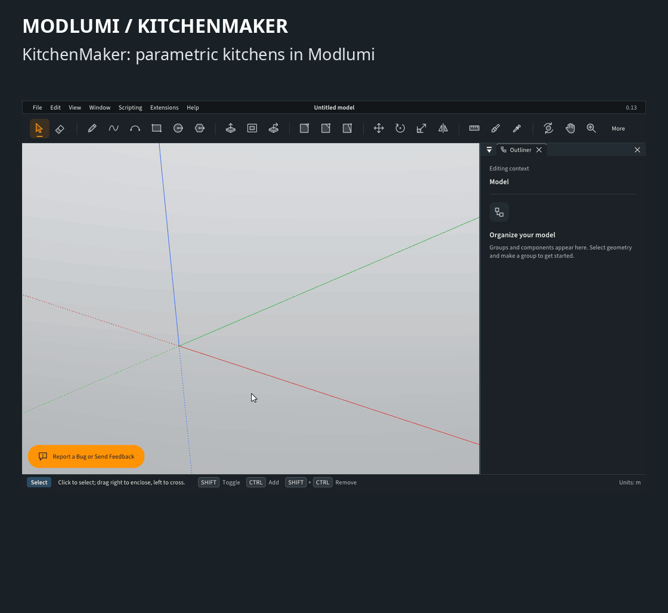Choose the Offset tool
The image size is (668, 613).
click(252, 128)
